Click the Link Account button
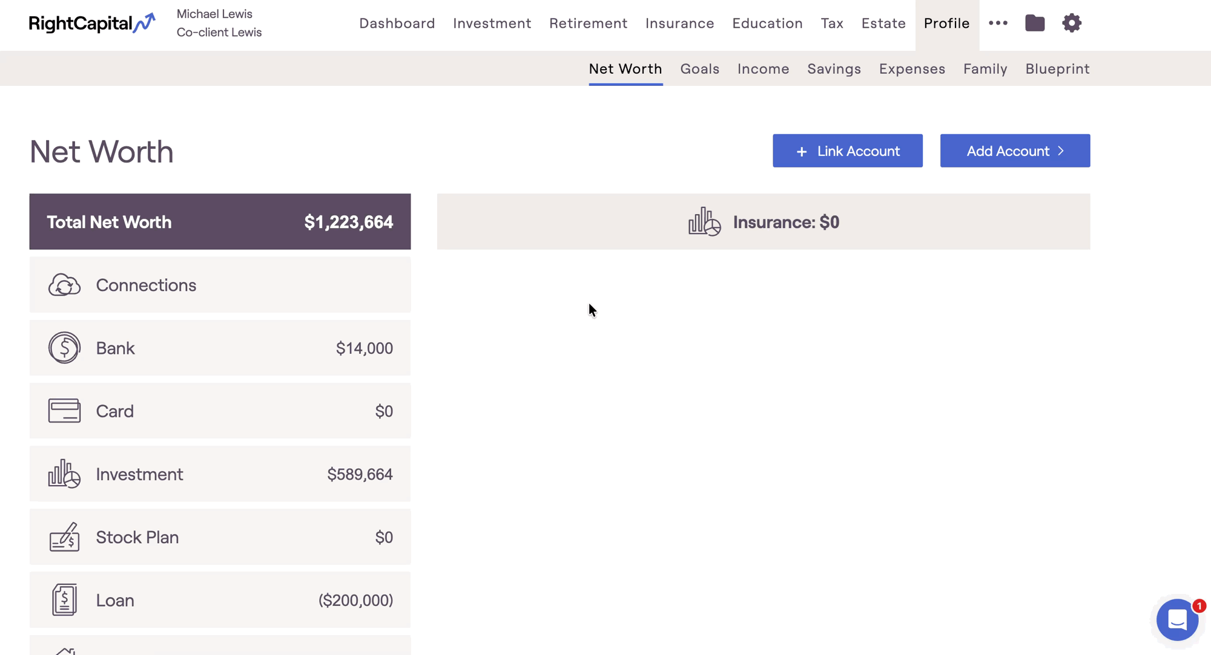The width and height of the screenshot is (1211, 655). coord(847,151)
